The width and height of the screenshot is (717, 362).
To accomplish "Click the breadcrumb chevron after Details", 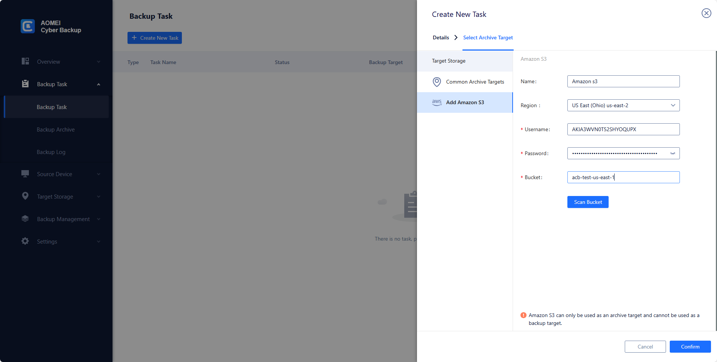I will [456, 37].
